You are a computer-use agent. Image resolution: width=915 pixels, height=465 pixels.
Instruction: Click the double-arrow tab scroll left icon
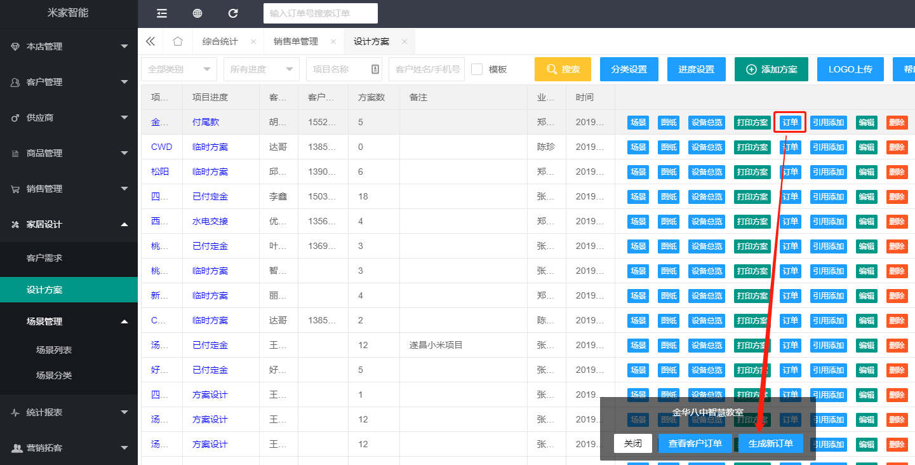coord(150,41)
